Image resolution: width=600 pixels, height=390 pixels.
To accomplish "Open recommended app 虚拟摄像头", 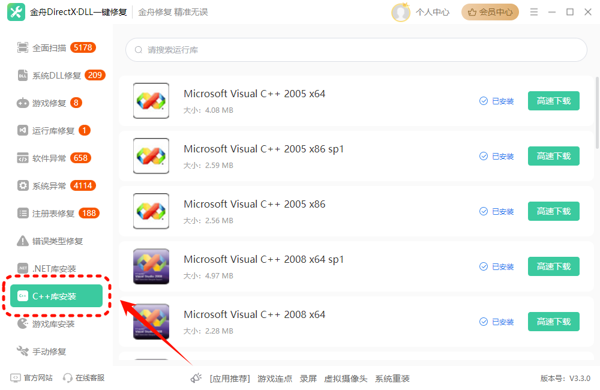I will point(346,379).
